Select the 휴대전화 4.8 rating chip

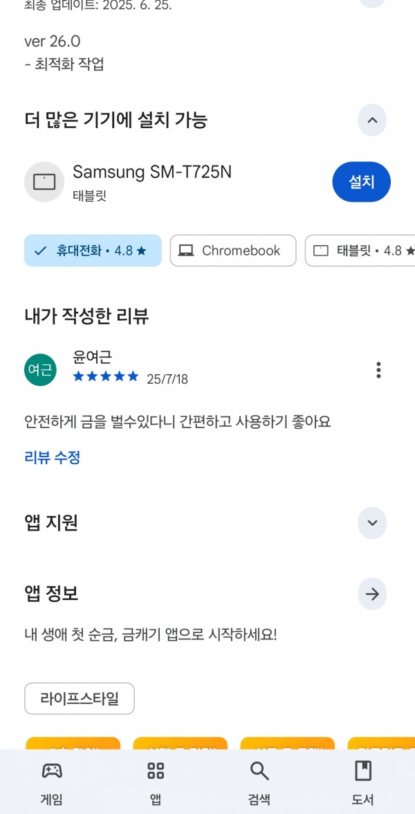pos(93,251)
